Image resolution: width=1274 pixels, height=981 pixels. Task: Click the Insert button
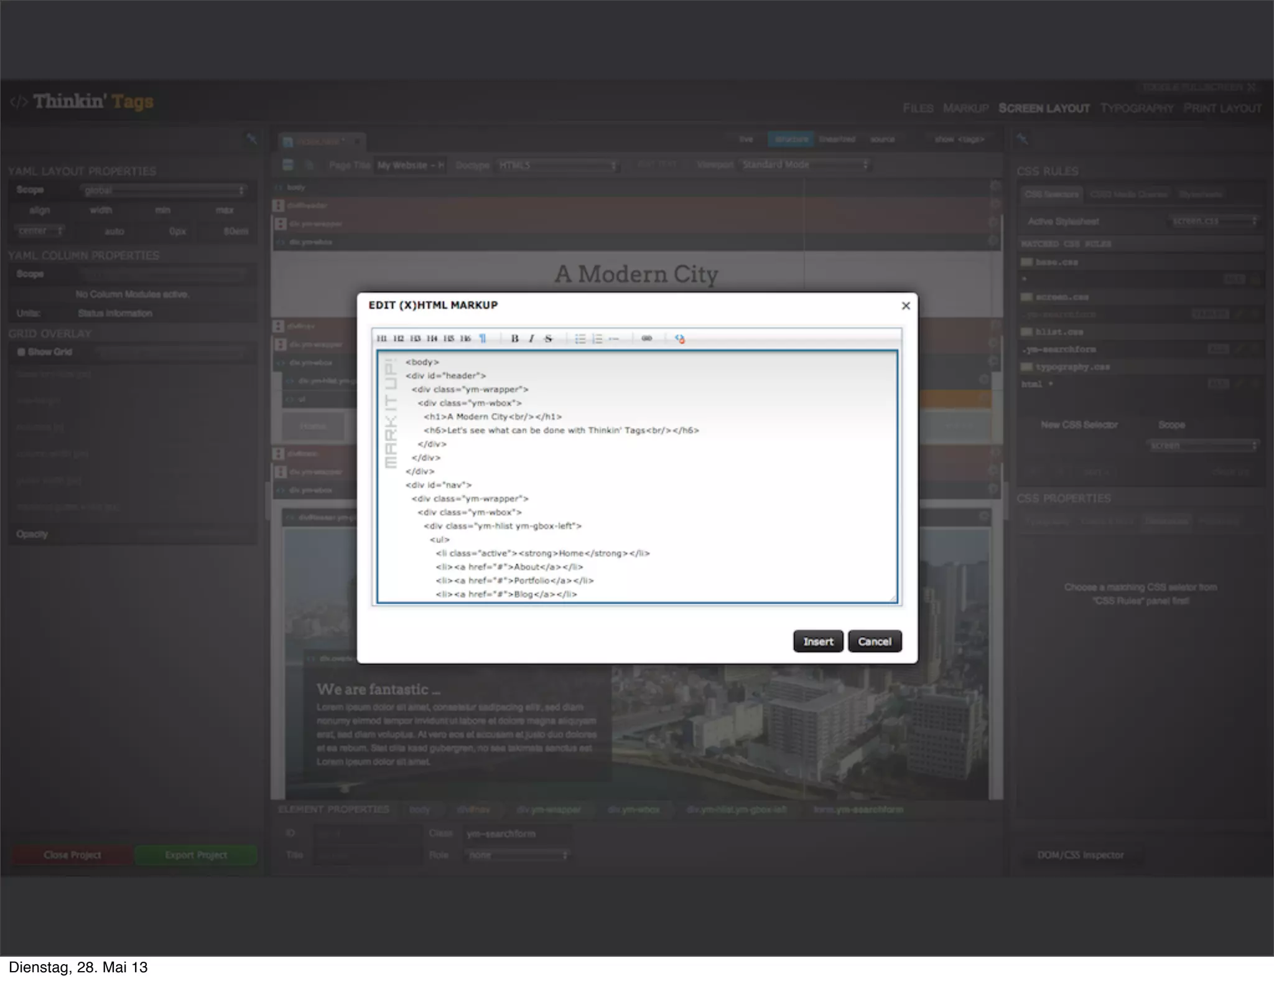(817, 641)
